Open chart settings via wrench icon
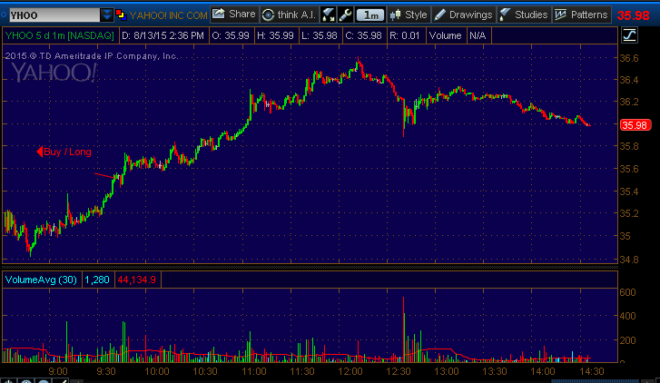The width and height of the screenshot is (660, 383). (x=345, y=15)
